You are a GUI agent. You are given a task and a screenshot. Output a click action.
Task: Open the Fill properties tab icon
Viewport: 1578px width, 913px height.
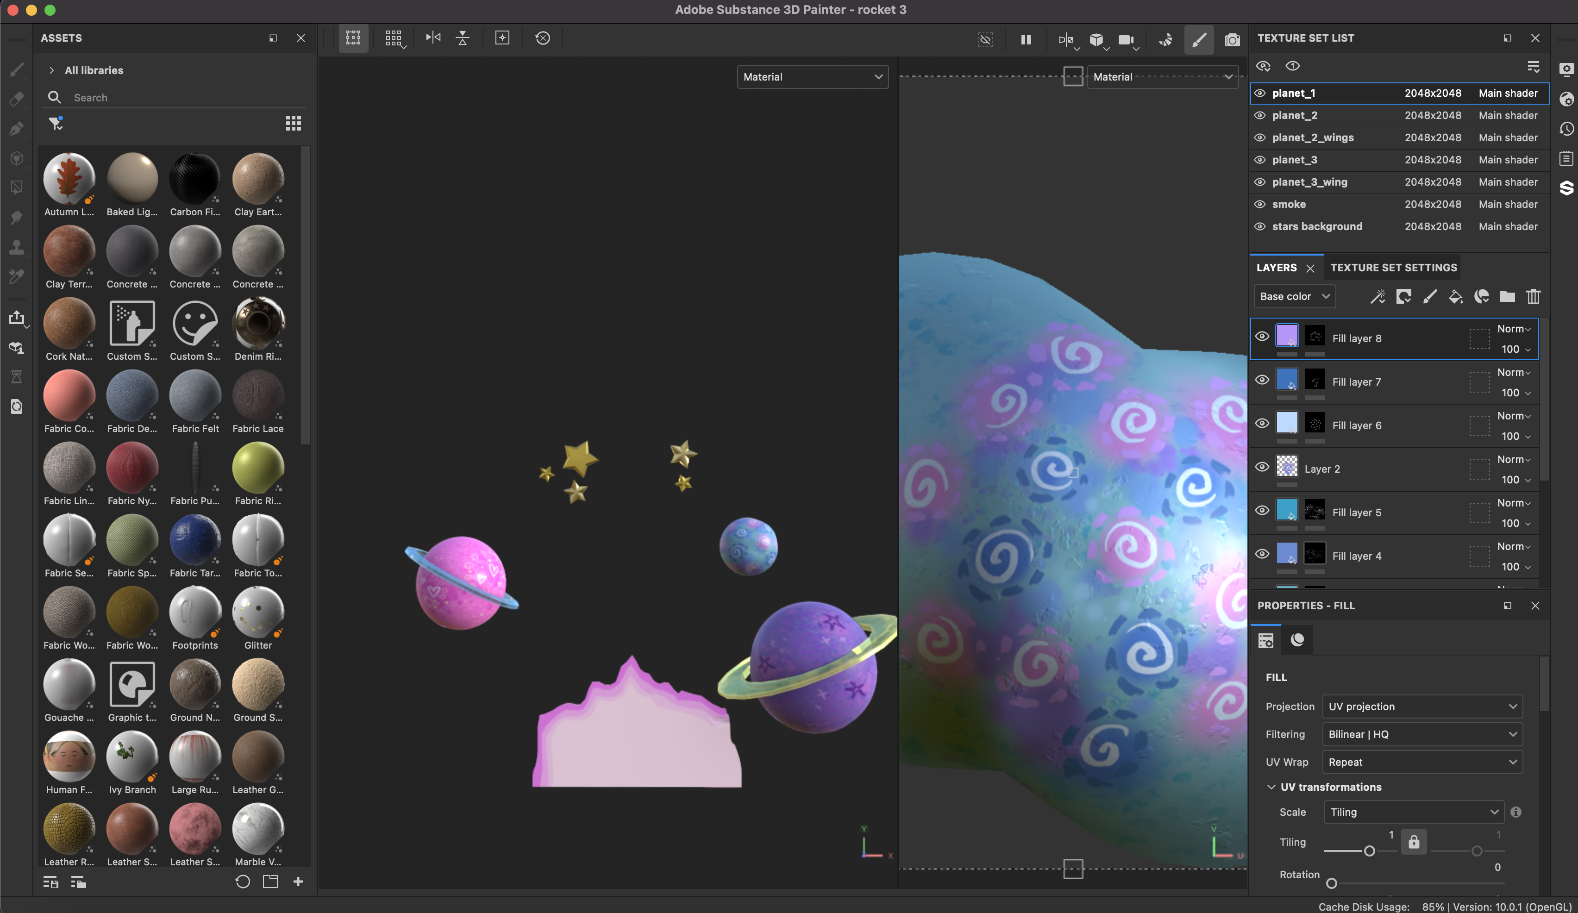(x=1265, y=641)
